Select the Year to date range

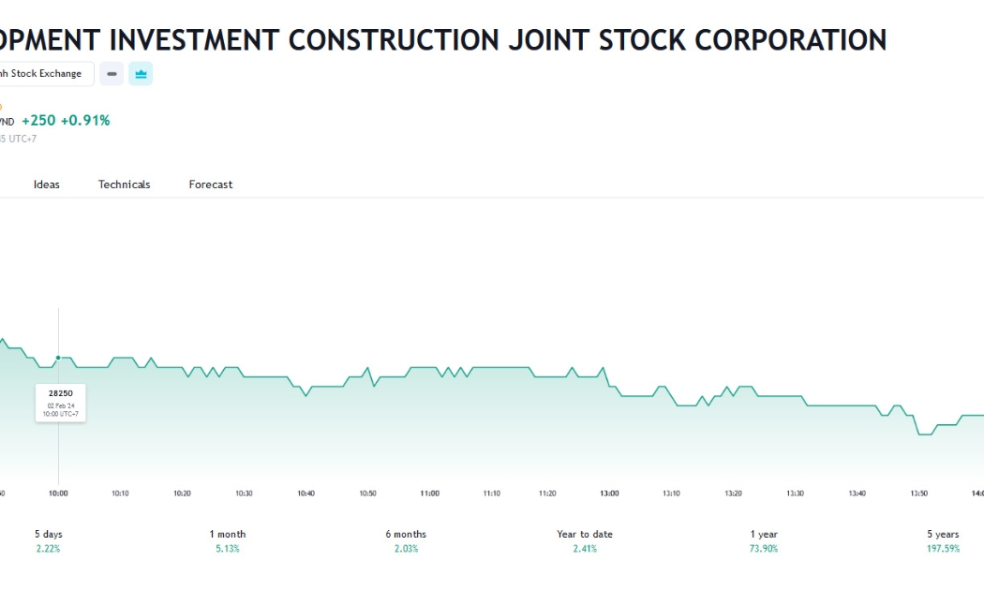point(585,541)
